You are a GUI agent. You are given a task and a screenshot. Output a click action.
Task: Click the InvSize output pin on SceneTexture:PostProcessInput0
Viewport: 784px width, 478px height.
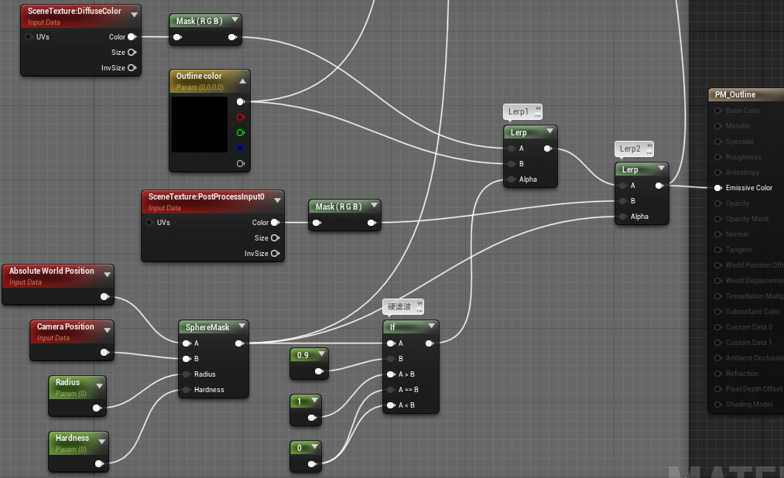click(272, 253)
